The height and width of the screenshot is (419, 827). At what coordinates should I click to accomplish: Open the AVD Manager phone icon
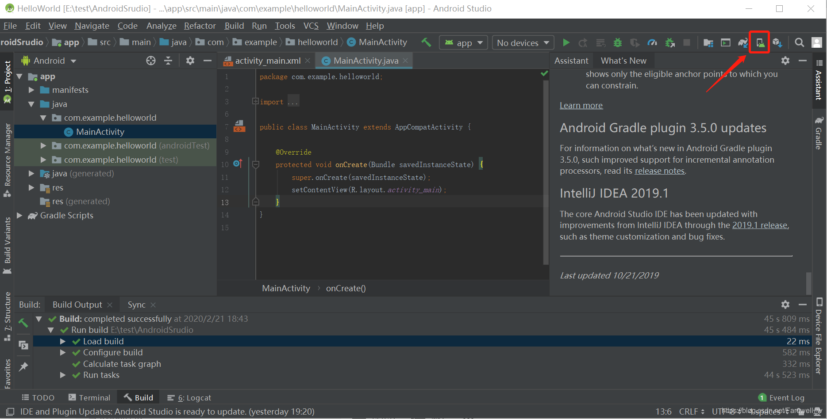[760, 42]
